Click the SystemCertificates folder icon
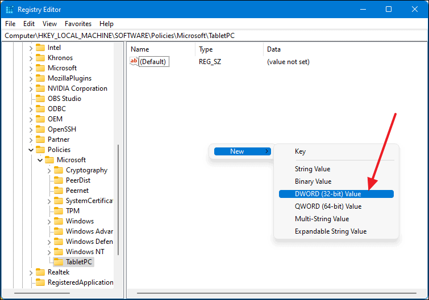429x300 pixels. click(59, 201)
